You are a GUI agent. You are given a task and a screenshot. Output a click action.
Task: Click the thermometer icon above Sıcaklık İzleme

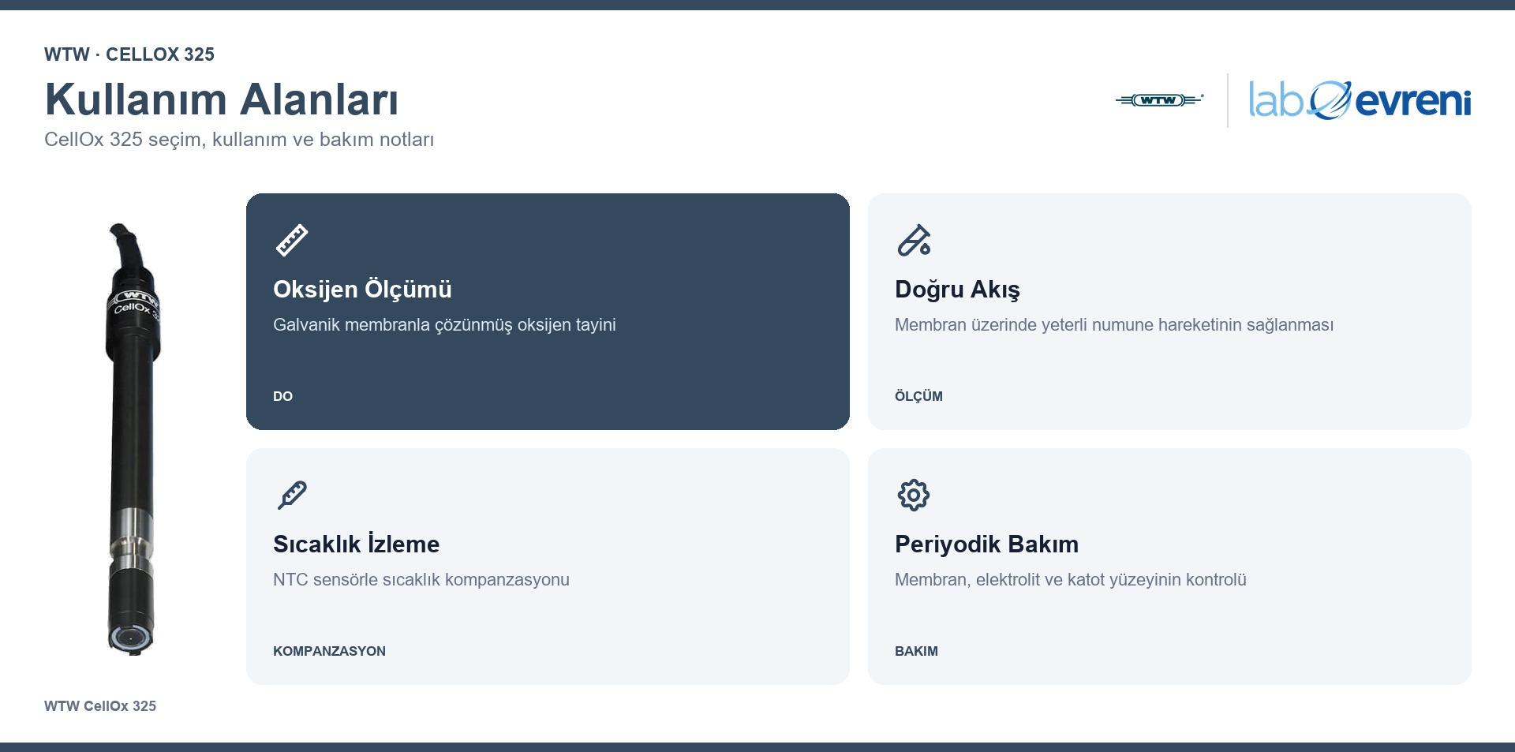292,496
